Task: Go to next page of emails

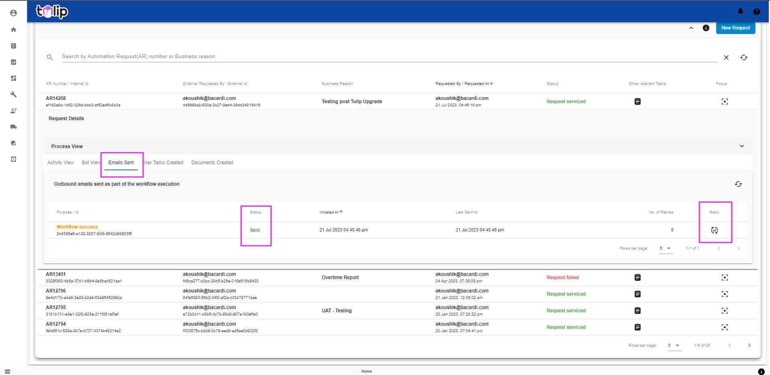Action: (738, 248)
